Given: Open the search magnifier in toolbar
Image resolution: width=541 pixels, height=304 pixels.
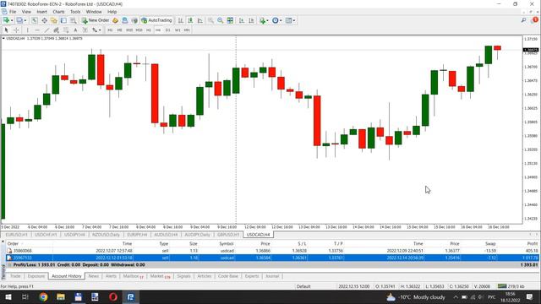Looking at the screenshot, I should pyautogui.click(x=524, y=20).
